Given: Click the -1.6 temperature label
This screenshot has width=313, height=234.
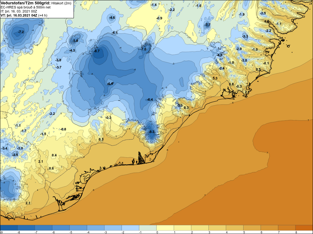Looking at the screenshot, I should [199, 6].
